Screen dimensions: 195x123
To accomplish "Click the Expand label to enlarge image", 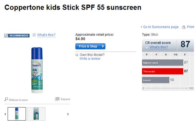I will [65, 99].
